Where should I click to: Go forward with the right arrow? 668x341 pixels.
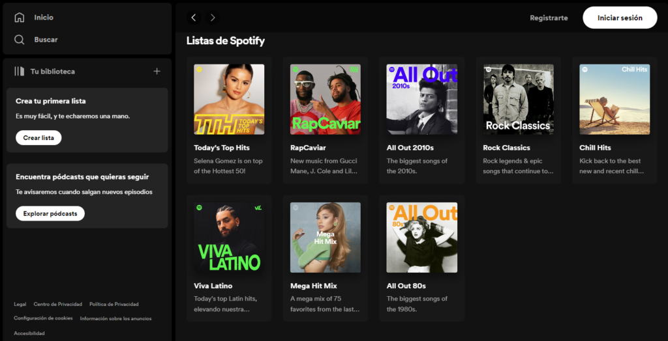click(x=213, y=18)
